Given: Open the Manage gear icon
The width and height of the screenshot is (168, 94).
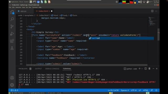Looking at the screenshot, I should pos(12,85).
